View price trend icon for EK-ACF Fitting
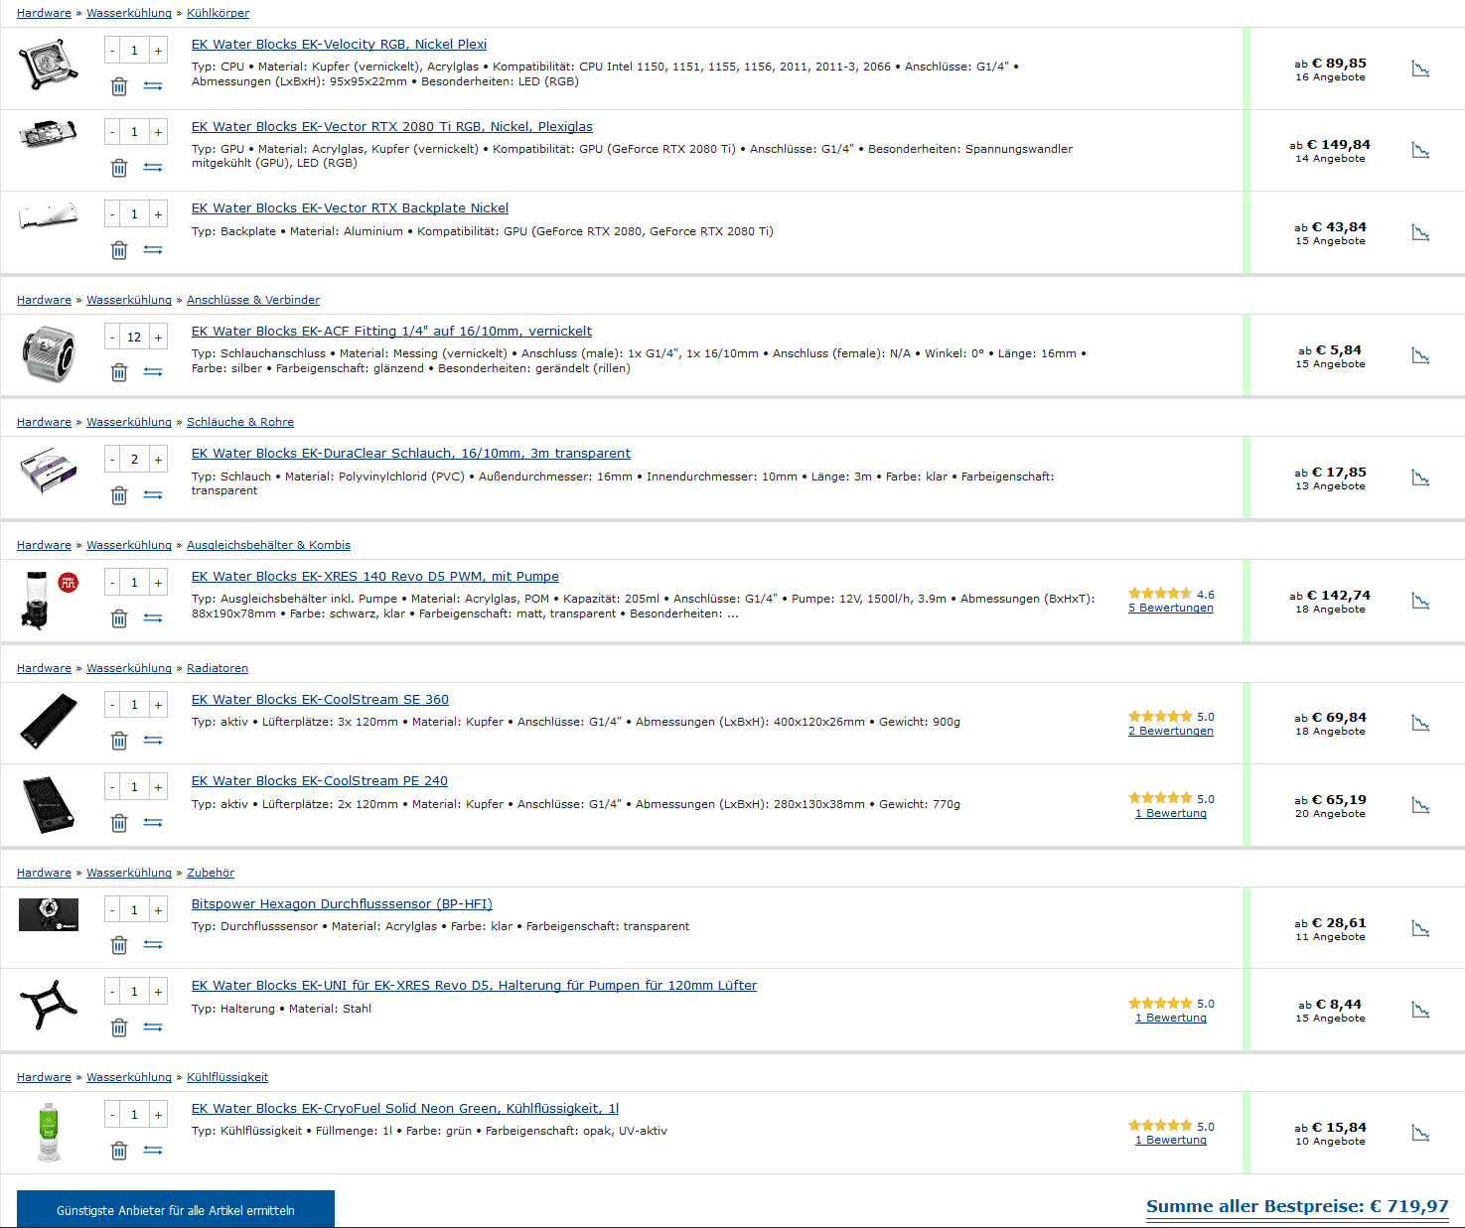This screenshot has height=1228, width=1465. click(1421, 355)
